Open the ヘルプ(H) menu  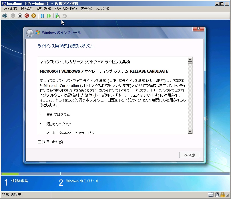pyautogui.click(x=103, y=9)
